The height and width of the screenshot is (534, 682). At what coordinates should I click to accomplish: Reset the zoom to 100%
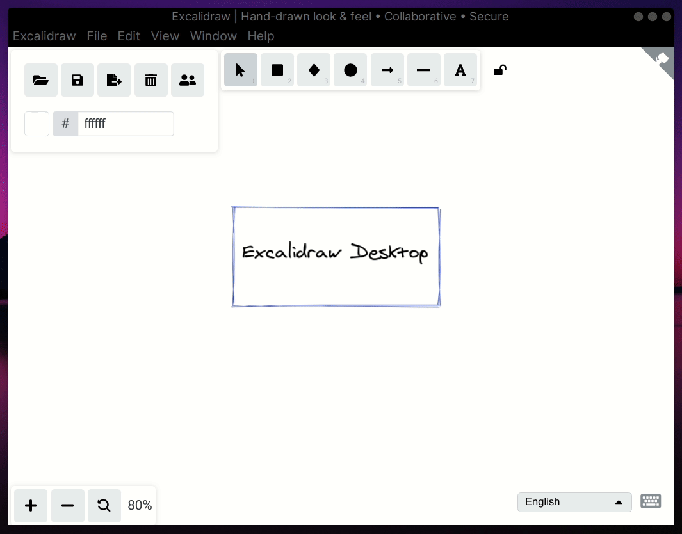click(104, 506)
